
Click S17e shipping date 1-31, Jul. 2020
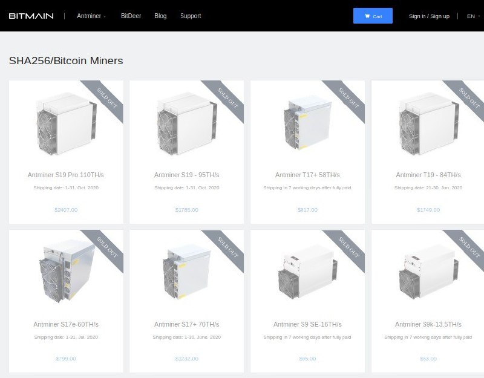coord(66,337)
